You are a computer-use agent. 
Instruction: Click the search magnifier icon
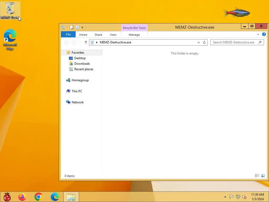pos(260,42)
